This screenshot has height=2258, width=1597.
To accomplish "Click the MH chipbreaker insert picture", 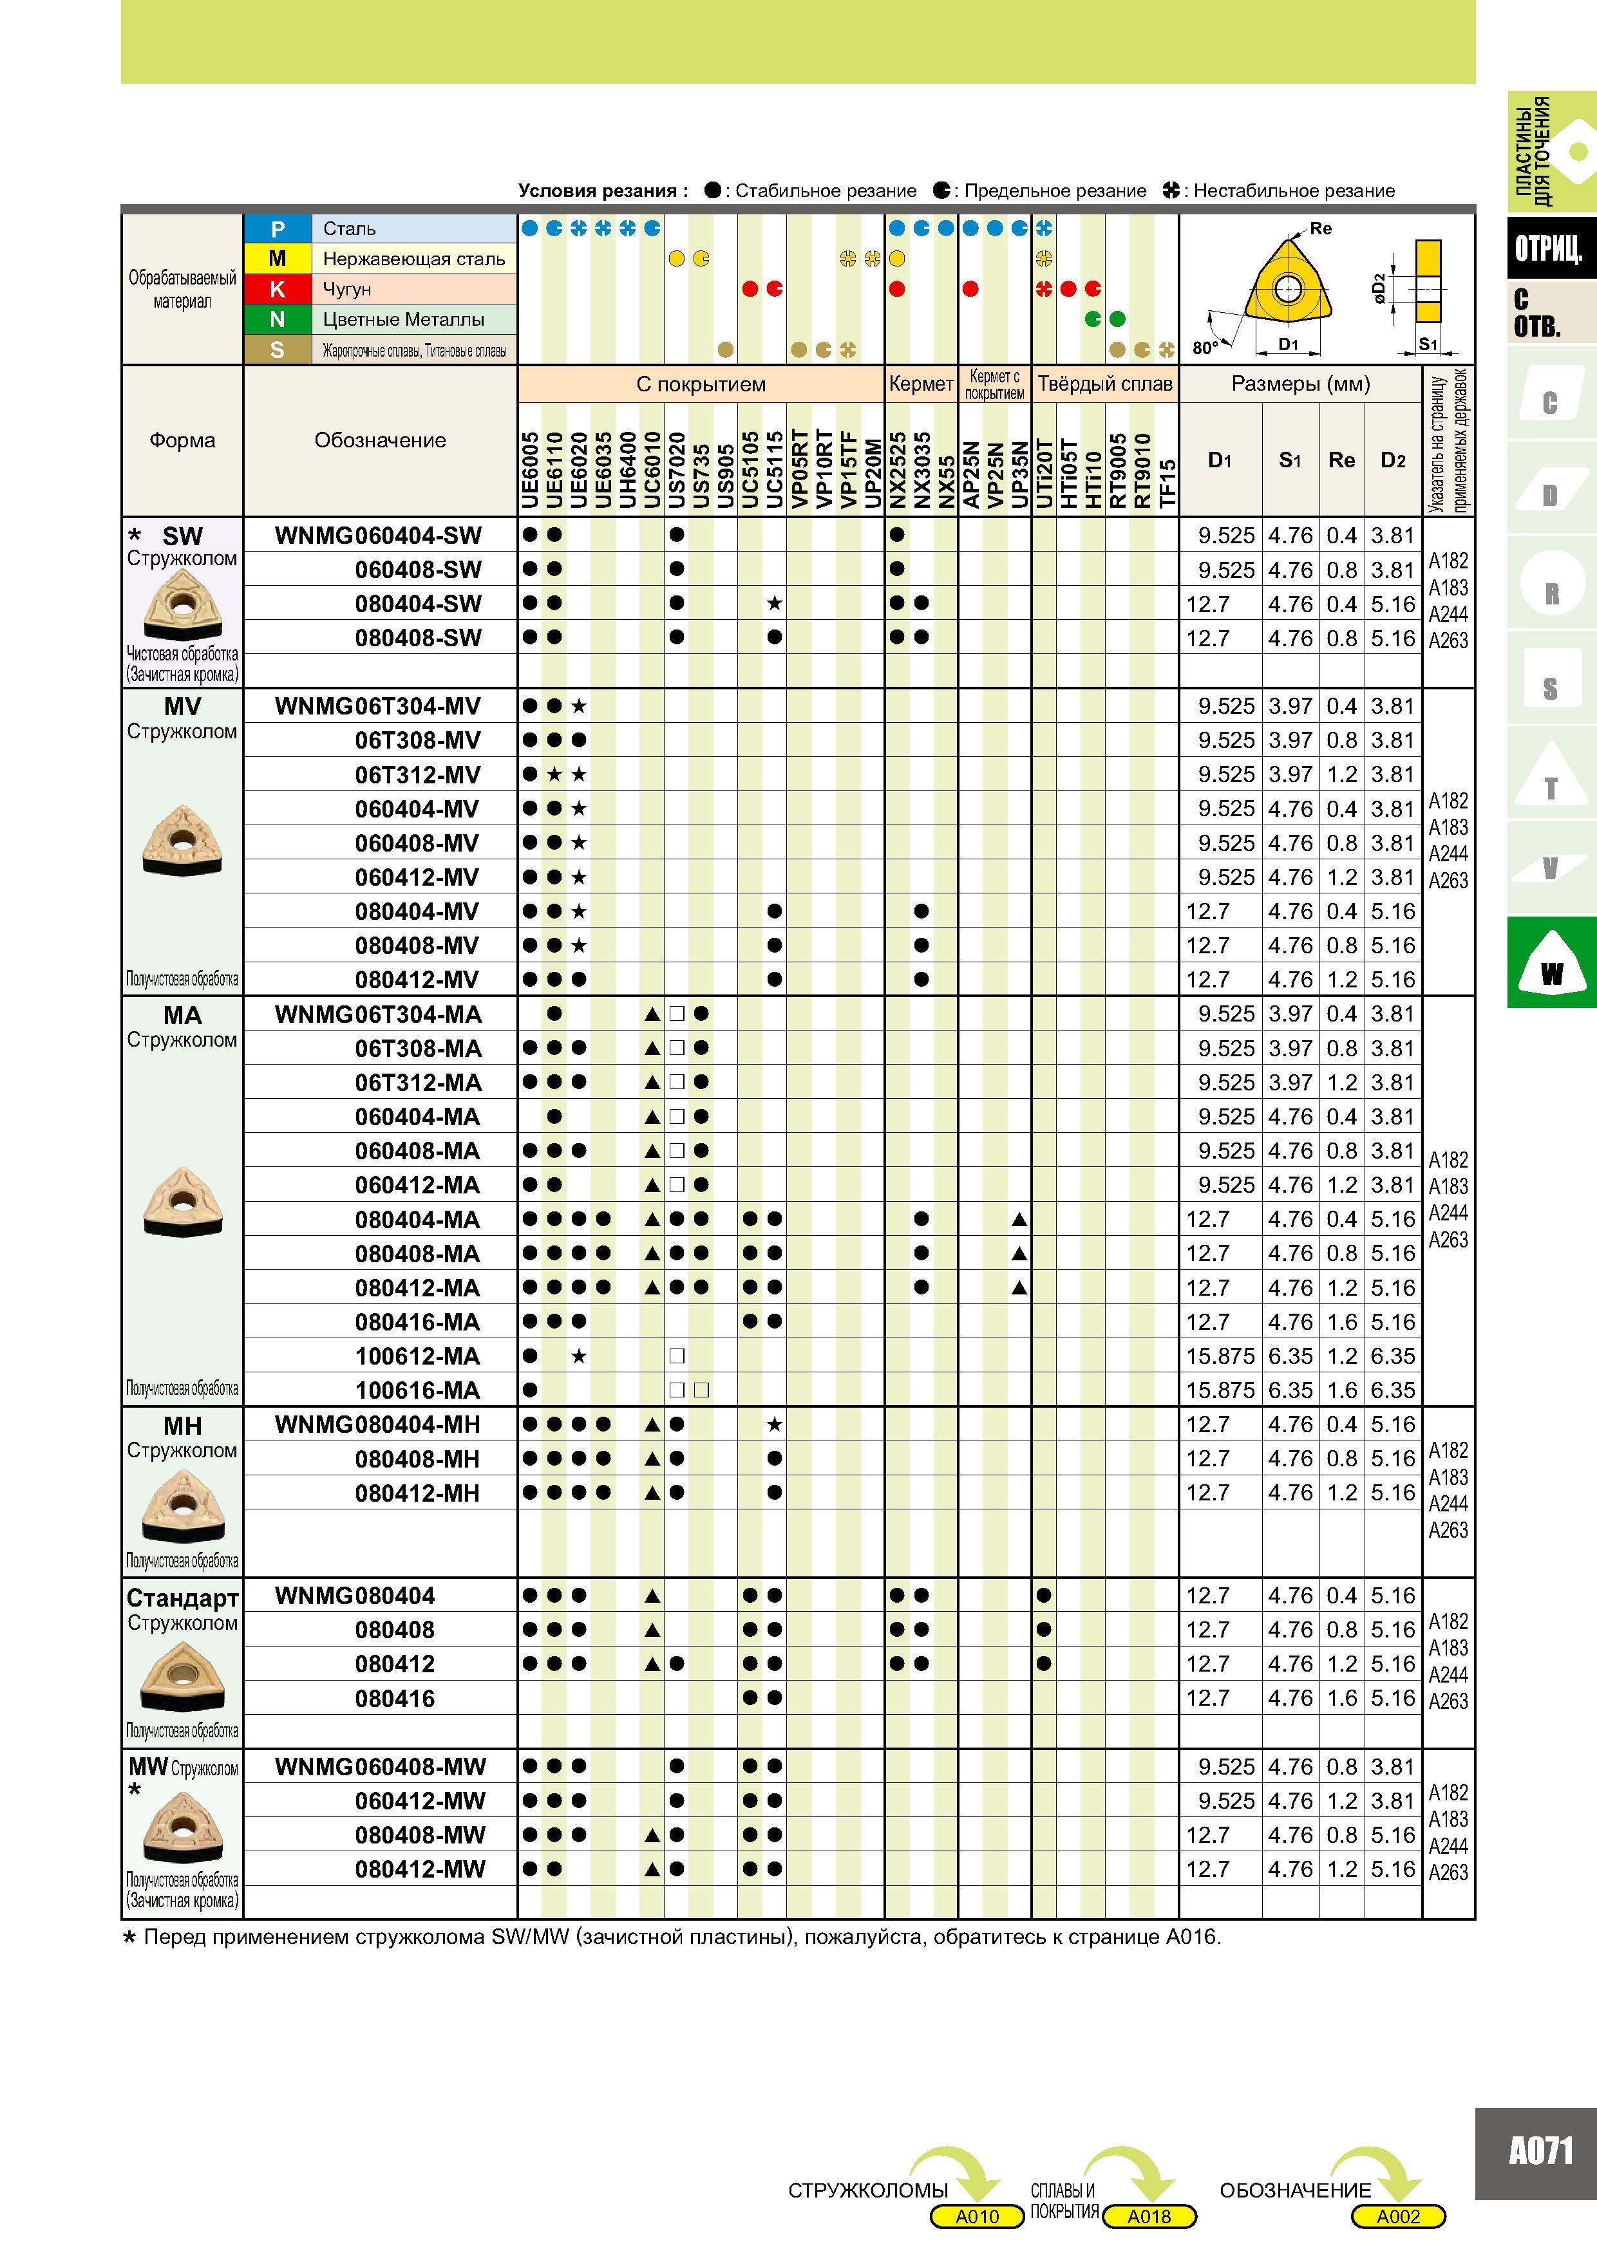I will coord(182,1506).
